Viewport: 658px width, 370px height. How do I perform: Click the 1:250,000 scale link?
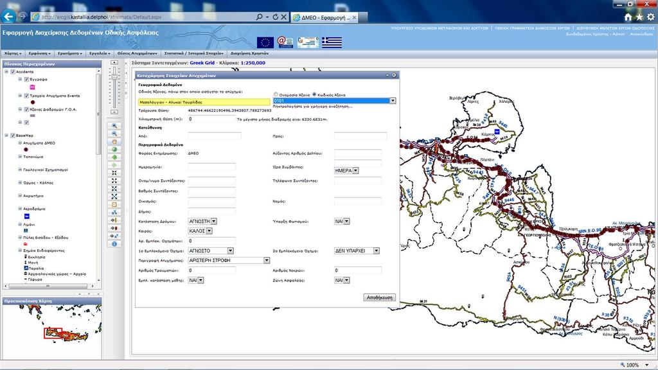pos(253,62)
